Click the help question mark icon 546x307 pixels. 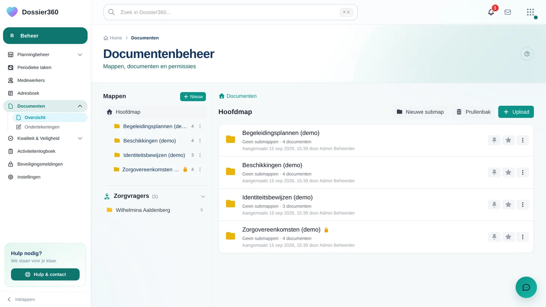click(527, 54)
